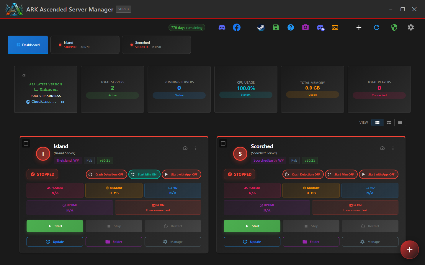Click the Island server avatar circle

(x=43, y=154)
